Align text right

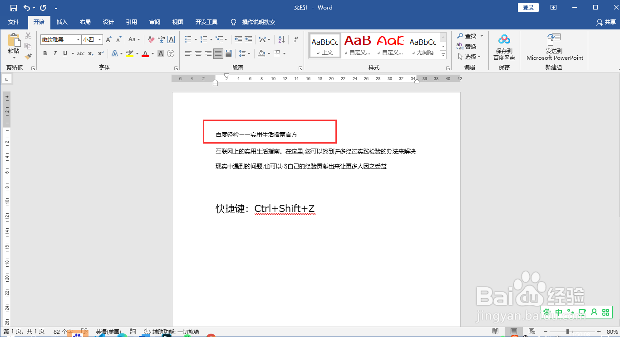pos(208,53)
